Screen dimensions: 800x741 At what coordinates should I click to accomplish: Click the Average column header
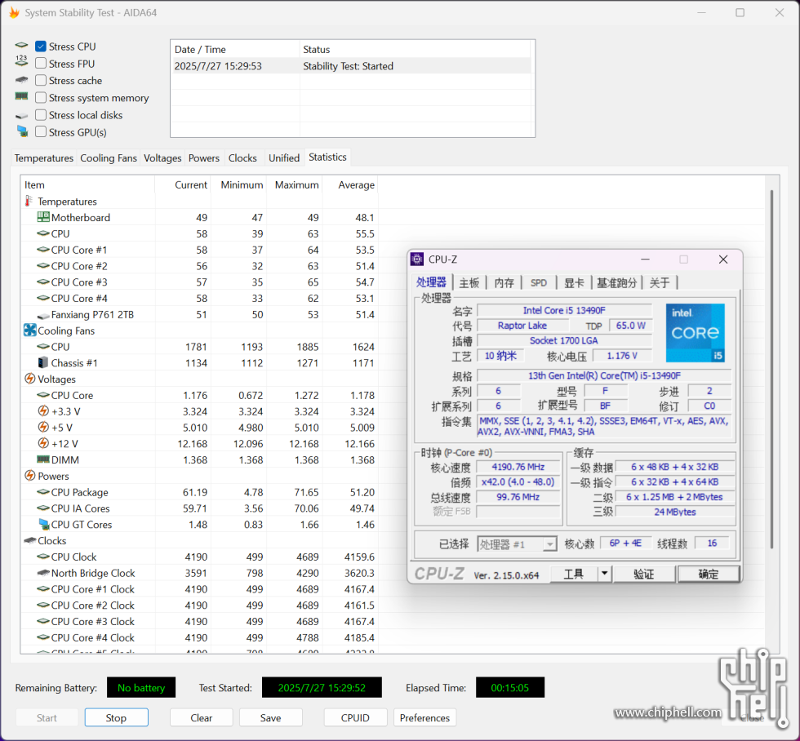coord(350,184)
